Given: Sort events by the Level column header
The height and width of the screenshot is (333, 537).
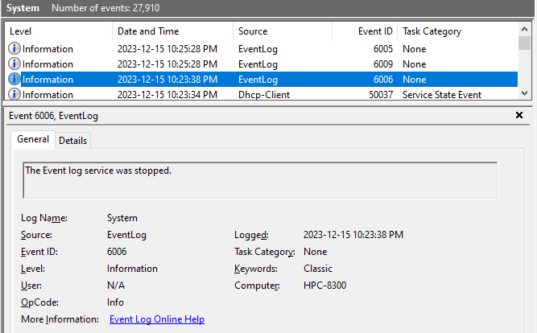Looking at the screenshot, I should (x=56, y=31).
